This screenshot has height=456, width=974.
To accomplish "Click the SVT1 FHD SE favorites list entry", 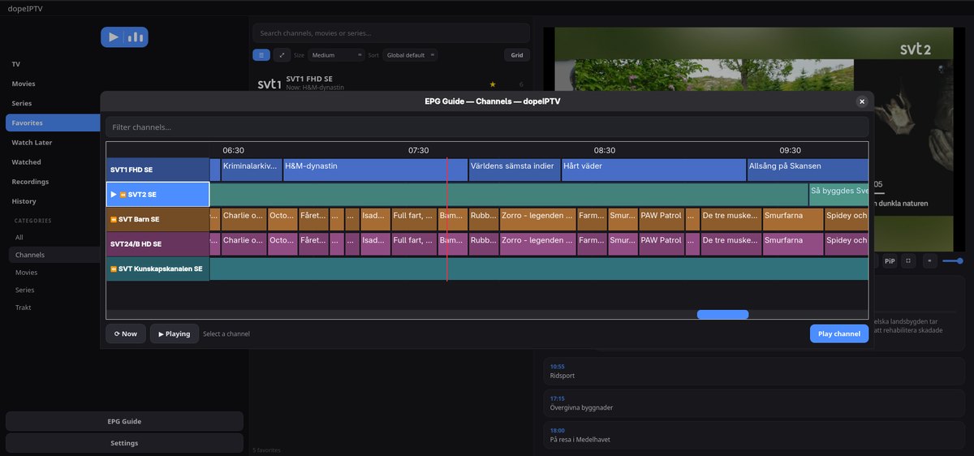I will pyautogui.click(x=391, y=83).
